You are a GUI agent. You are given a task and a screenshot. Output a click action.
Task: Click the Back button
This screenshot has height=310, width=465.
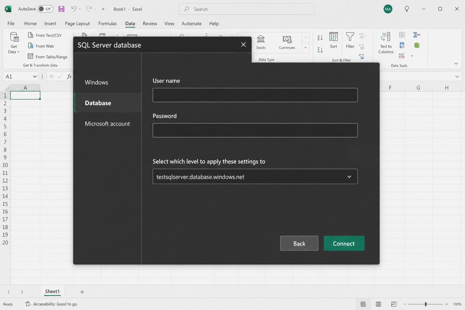pos(299,243)
